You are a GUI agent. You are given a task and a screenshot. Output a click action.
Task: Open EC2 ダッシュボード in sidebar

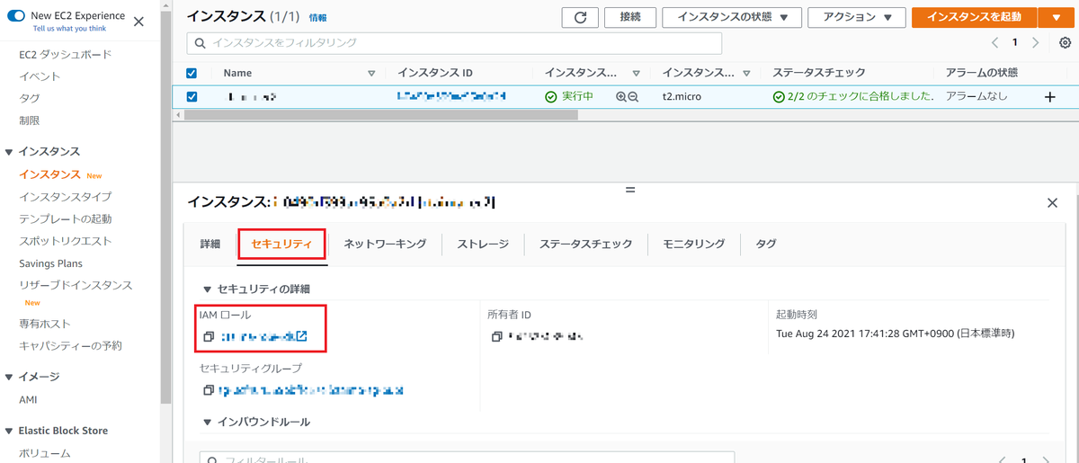tap(66, 54)
